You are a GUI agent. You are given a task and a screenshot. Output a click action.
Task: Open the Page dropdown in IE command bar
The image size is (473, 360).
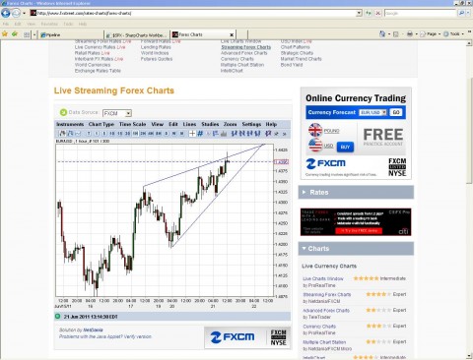pos(431,33)
